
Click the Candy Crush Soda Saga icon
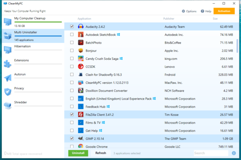[x=81, y=58]
